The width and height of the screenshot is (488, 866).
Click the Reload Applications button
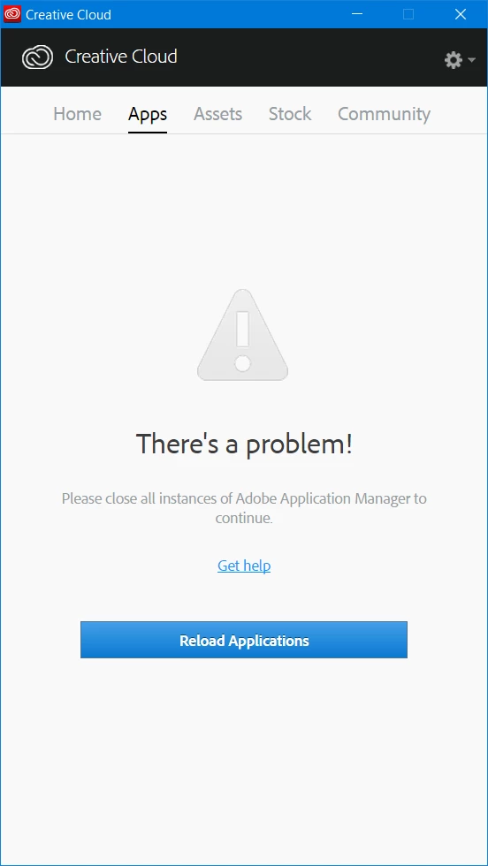tap(244, 640)
